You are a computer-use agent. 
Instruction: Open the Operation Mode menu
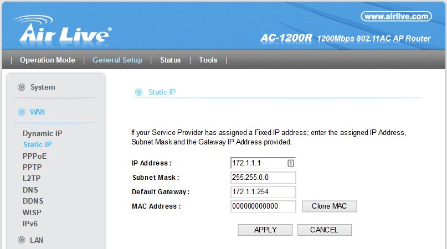tap(48, 60)
